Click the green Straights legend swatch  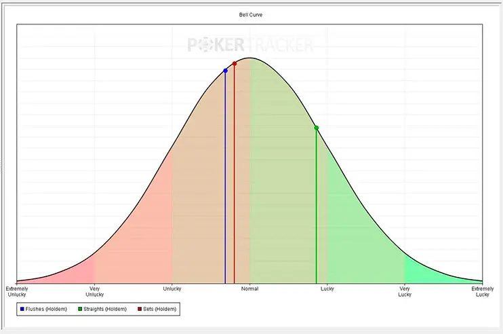pyautogui.click(x=80, y=309)
